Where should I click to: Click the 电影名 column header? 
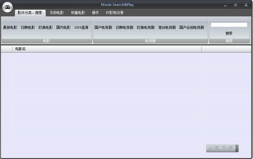point(107,49)
